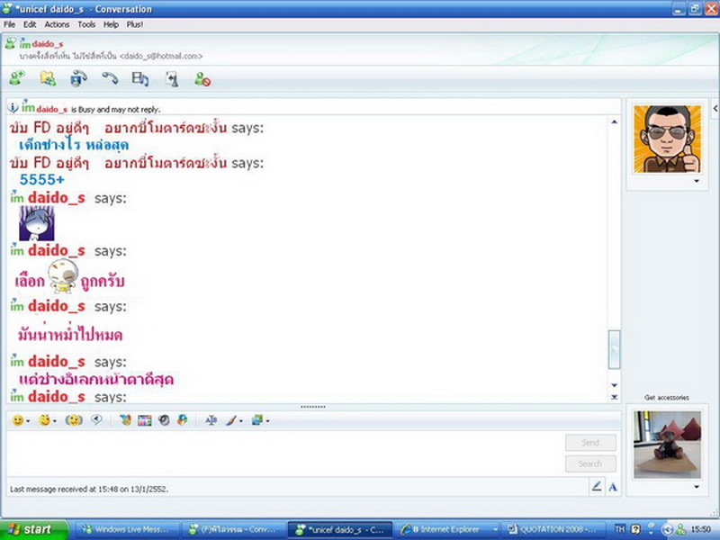Viewport: 720px width, 540px height.
Task: Open the Tools menu
Action: (86, 24)
